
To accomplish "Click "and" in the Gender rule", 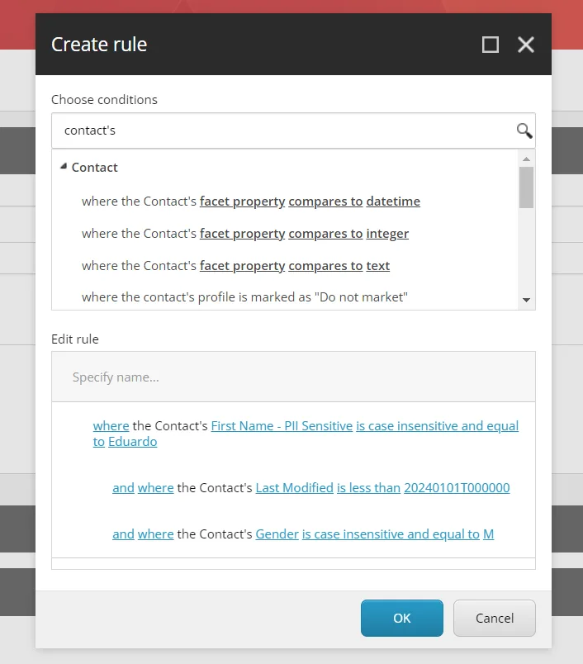I will pos(123,534).
